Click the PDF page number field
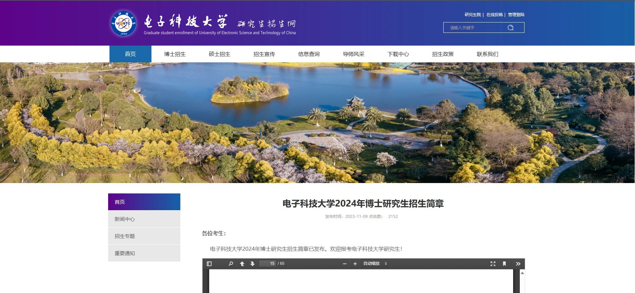The image size is (635, 293). [x=268, y=263]
